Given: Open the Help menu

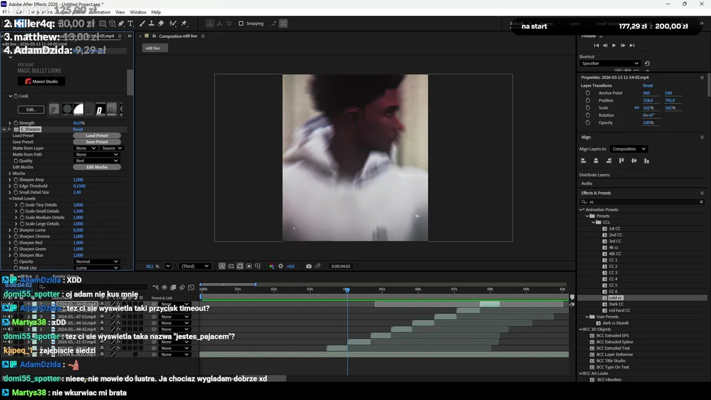Looking at the screenshot, I should click(156, 12).
